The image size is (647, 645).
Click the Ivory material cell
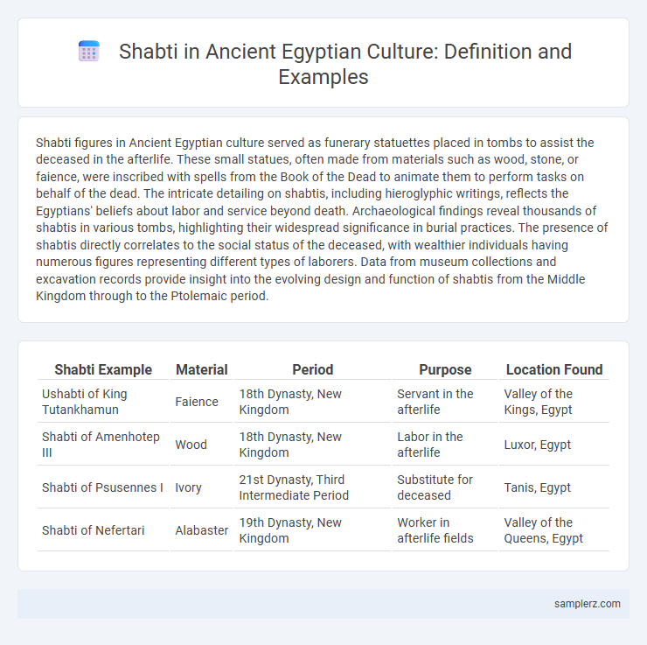pyautogui.click(x=201, y=487)
